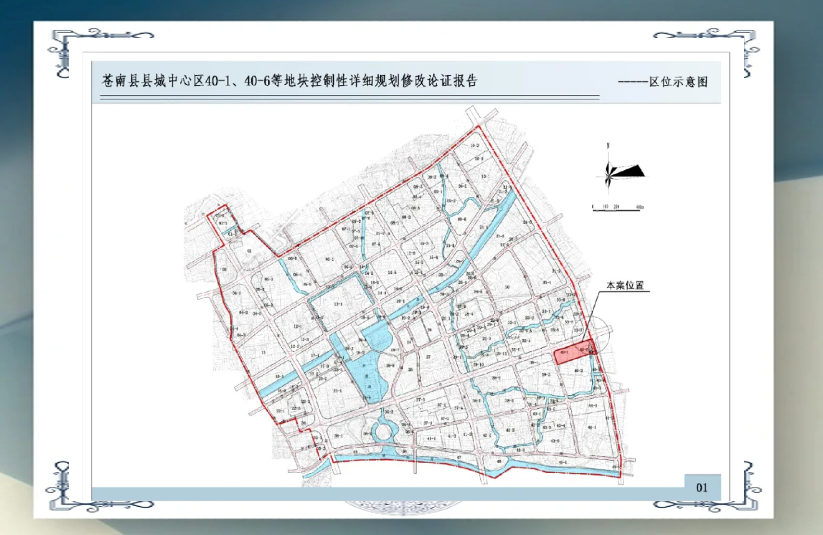Image resolution: width=823 pixels, height=535 pixels.
Task: Click the page number '01' box
Action: click(702, 487)
